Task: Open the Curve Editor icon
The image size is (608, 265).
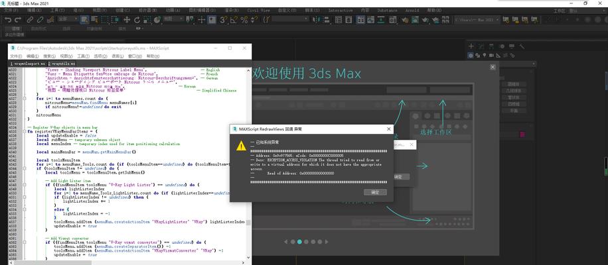Action: [371, 19]
